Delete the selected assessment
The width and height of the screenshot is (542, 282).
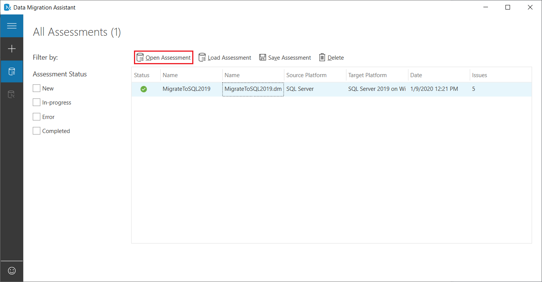pyautogui.click(x=332, y=57)
